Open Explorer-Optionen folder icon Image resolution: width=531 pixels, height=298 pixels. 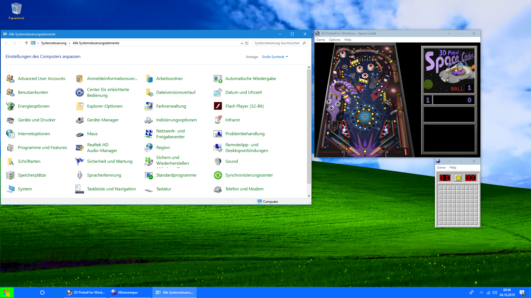tap(80, 106)
